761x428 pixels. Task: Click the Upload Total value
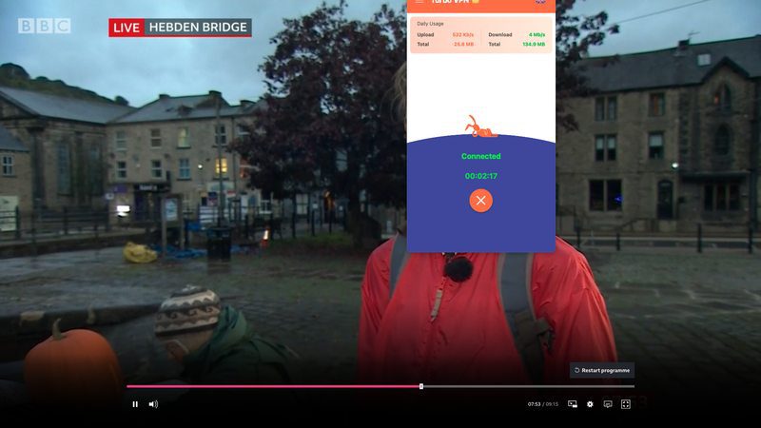tap(463, 44)
